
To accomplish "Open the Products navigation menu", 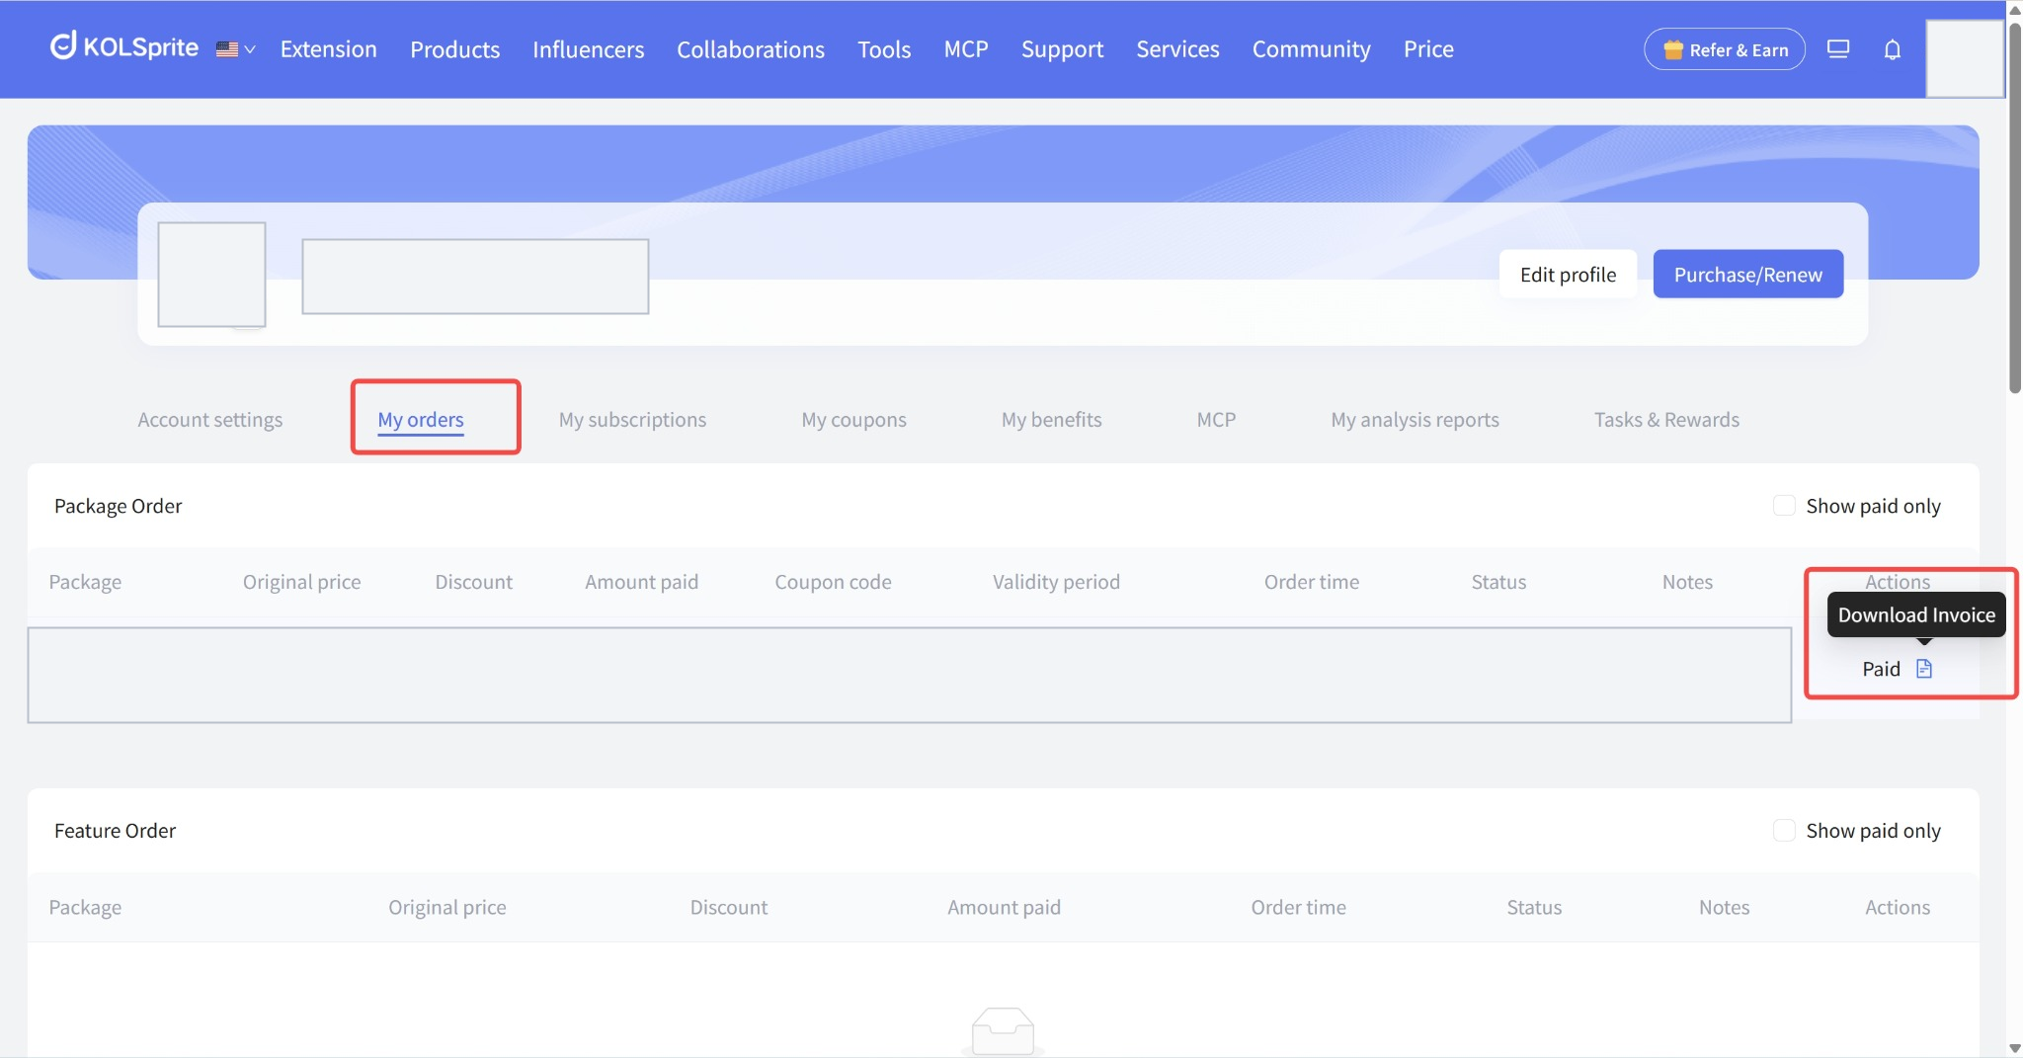I will pos(454,49).
